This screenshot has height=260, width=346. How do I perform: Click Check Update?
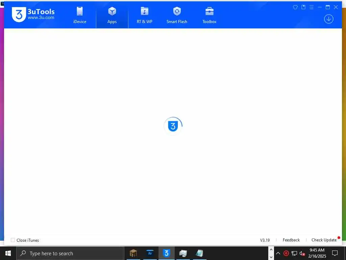click(x=324, y=240)
